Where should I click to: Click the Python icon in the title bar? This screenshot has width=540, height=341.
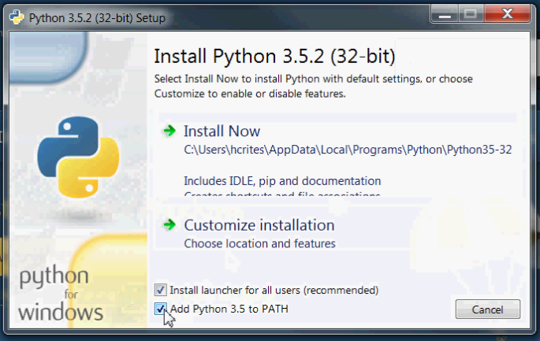click(x=15, y=16)
